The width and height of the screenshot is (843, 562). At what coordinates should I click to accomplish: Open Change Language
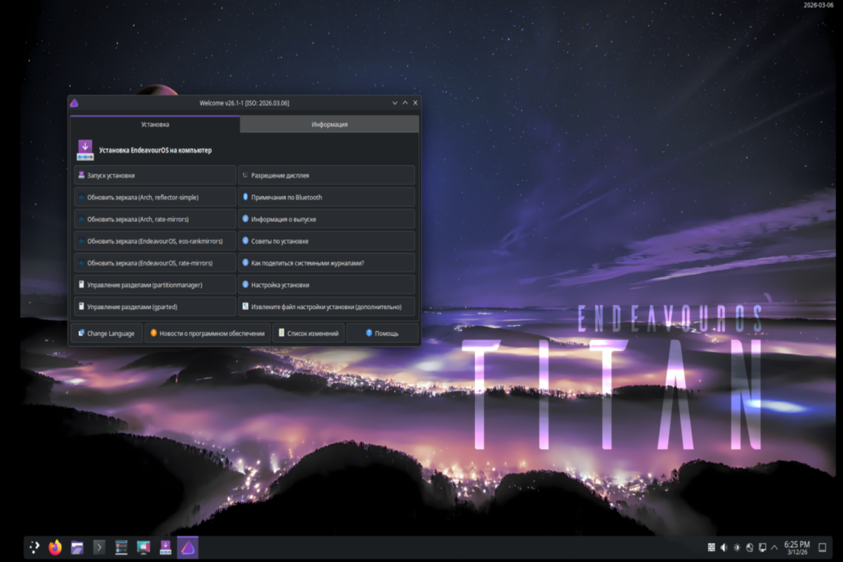(106, 332)
